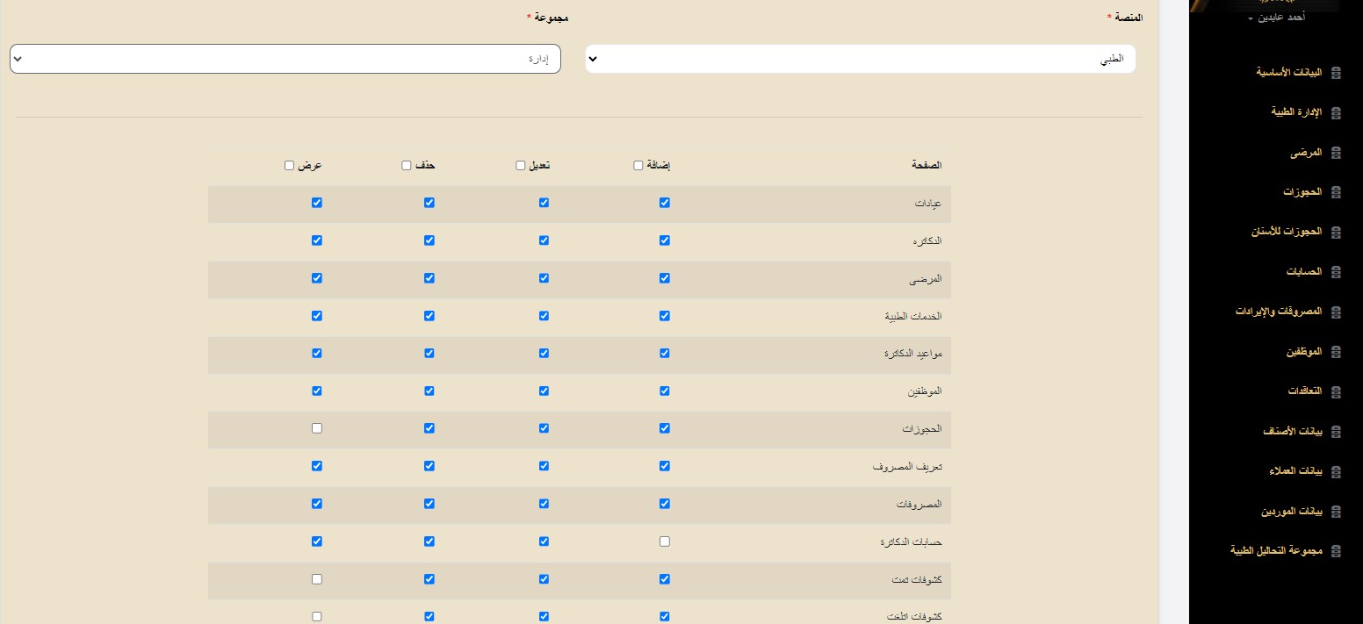Click the icon next to الموظفين sidebar item
The width and height of the screenshot is (1363, 624).
coord(1336,352)
